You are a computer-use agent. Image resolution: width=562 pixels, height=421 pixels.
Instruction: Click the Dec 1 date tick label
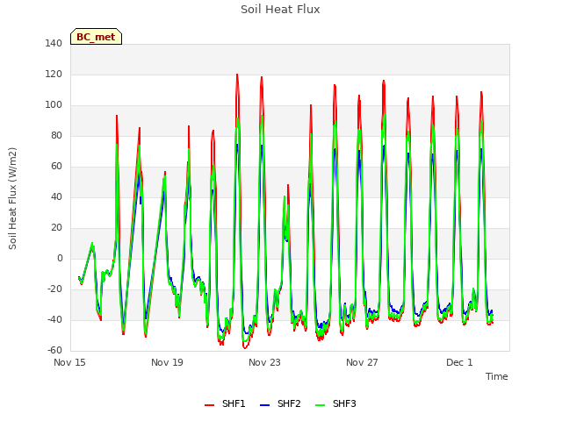[459, 362]
